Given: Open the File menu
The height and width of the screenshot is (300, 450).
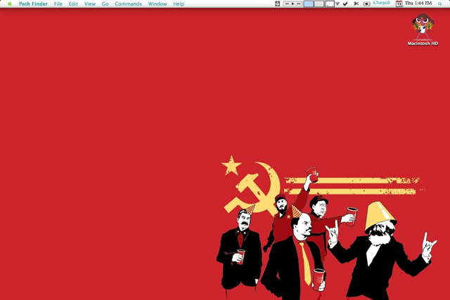Looking at the screenshot, I should 58,4.
